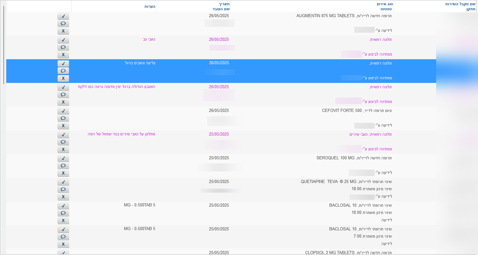Click date 25/05/2025 in the SEROQUEL row
The height and width of the screenshot is (255, 478).
coord(219,158)
